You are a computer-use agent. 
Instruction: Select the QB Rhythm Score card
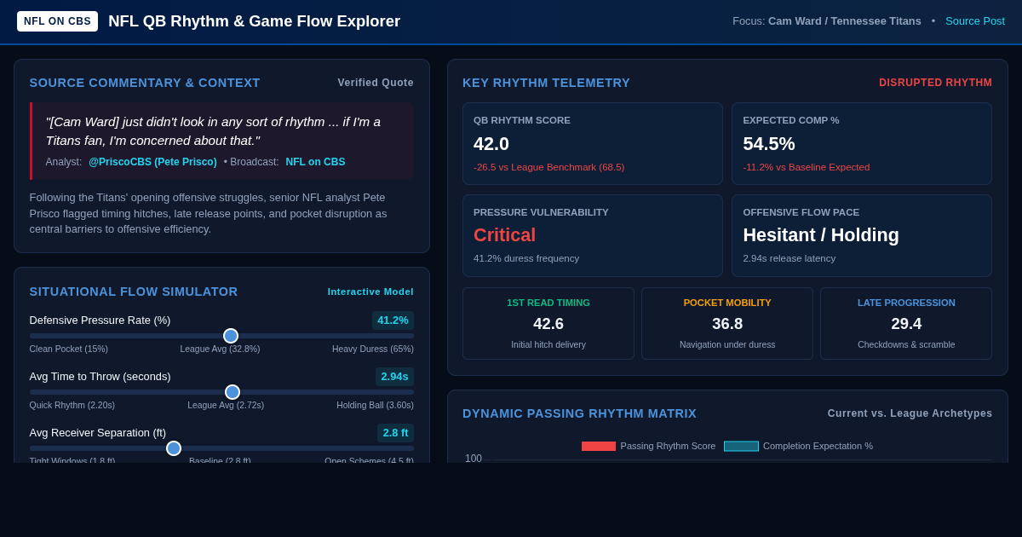point(593,144)
